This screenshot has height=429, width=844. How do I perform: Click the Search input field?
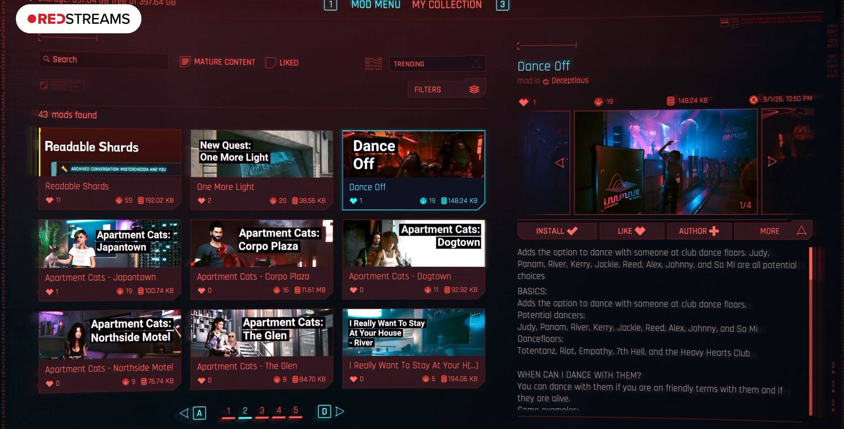click(x=104, y=60)
